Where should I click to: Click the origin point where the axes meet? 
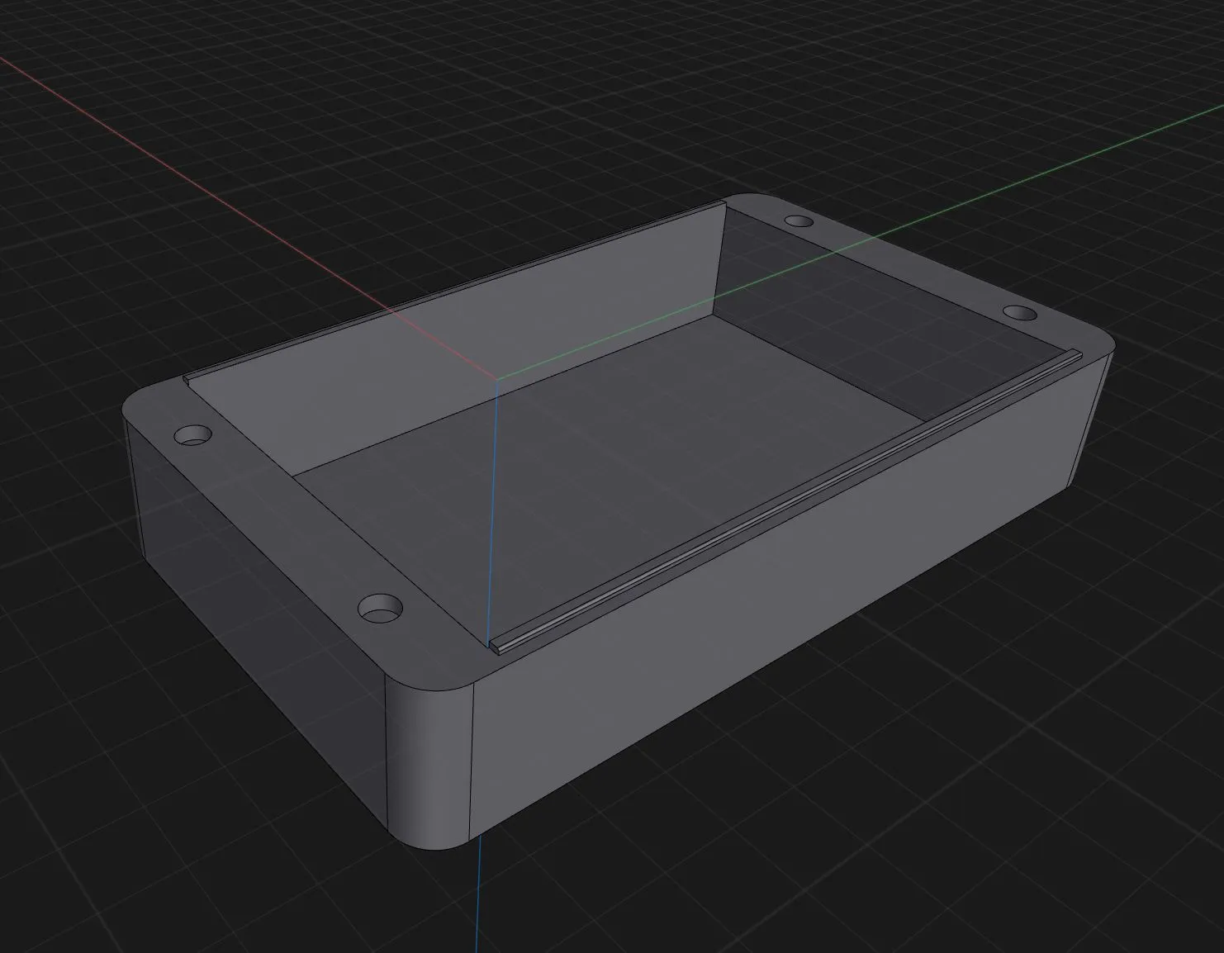[497, 379]
